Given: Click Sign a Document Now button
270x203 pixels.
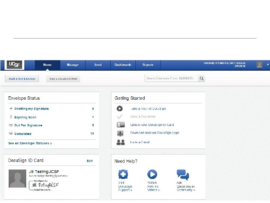Looking at the screenshot, I should [x=63, y=79].
